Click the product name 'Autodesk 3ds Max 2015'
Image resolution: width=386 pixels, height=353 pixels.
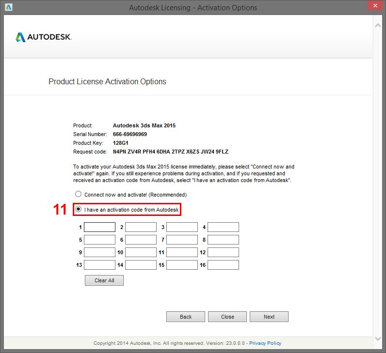[144, 125]
